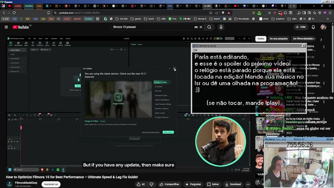This screenshot has width=334, height=188.
Task: Reload the page in the browser
Action: click(14, 13)
